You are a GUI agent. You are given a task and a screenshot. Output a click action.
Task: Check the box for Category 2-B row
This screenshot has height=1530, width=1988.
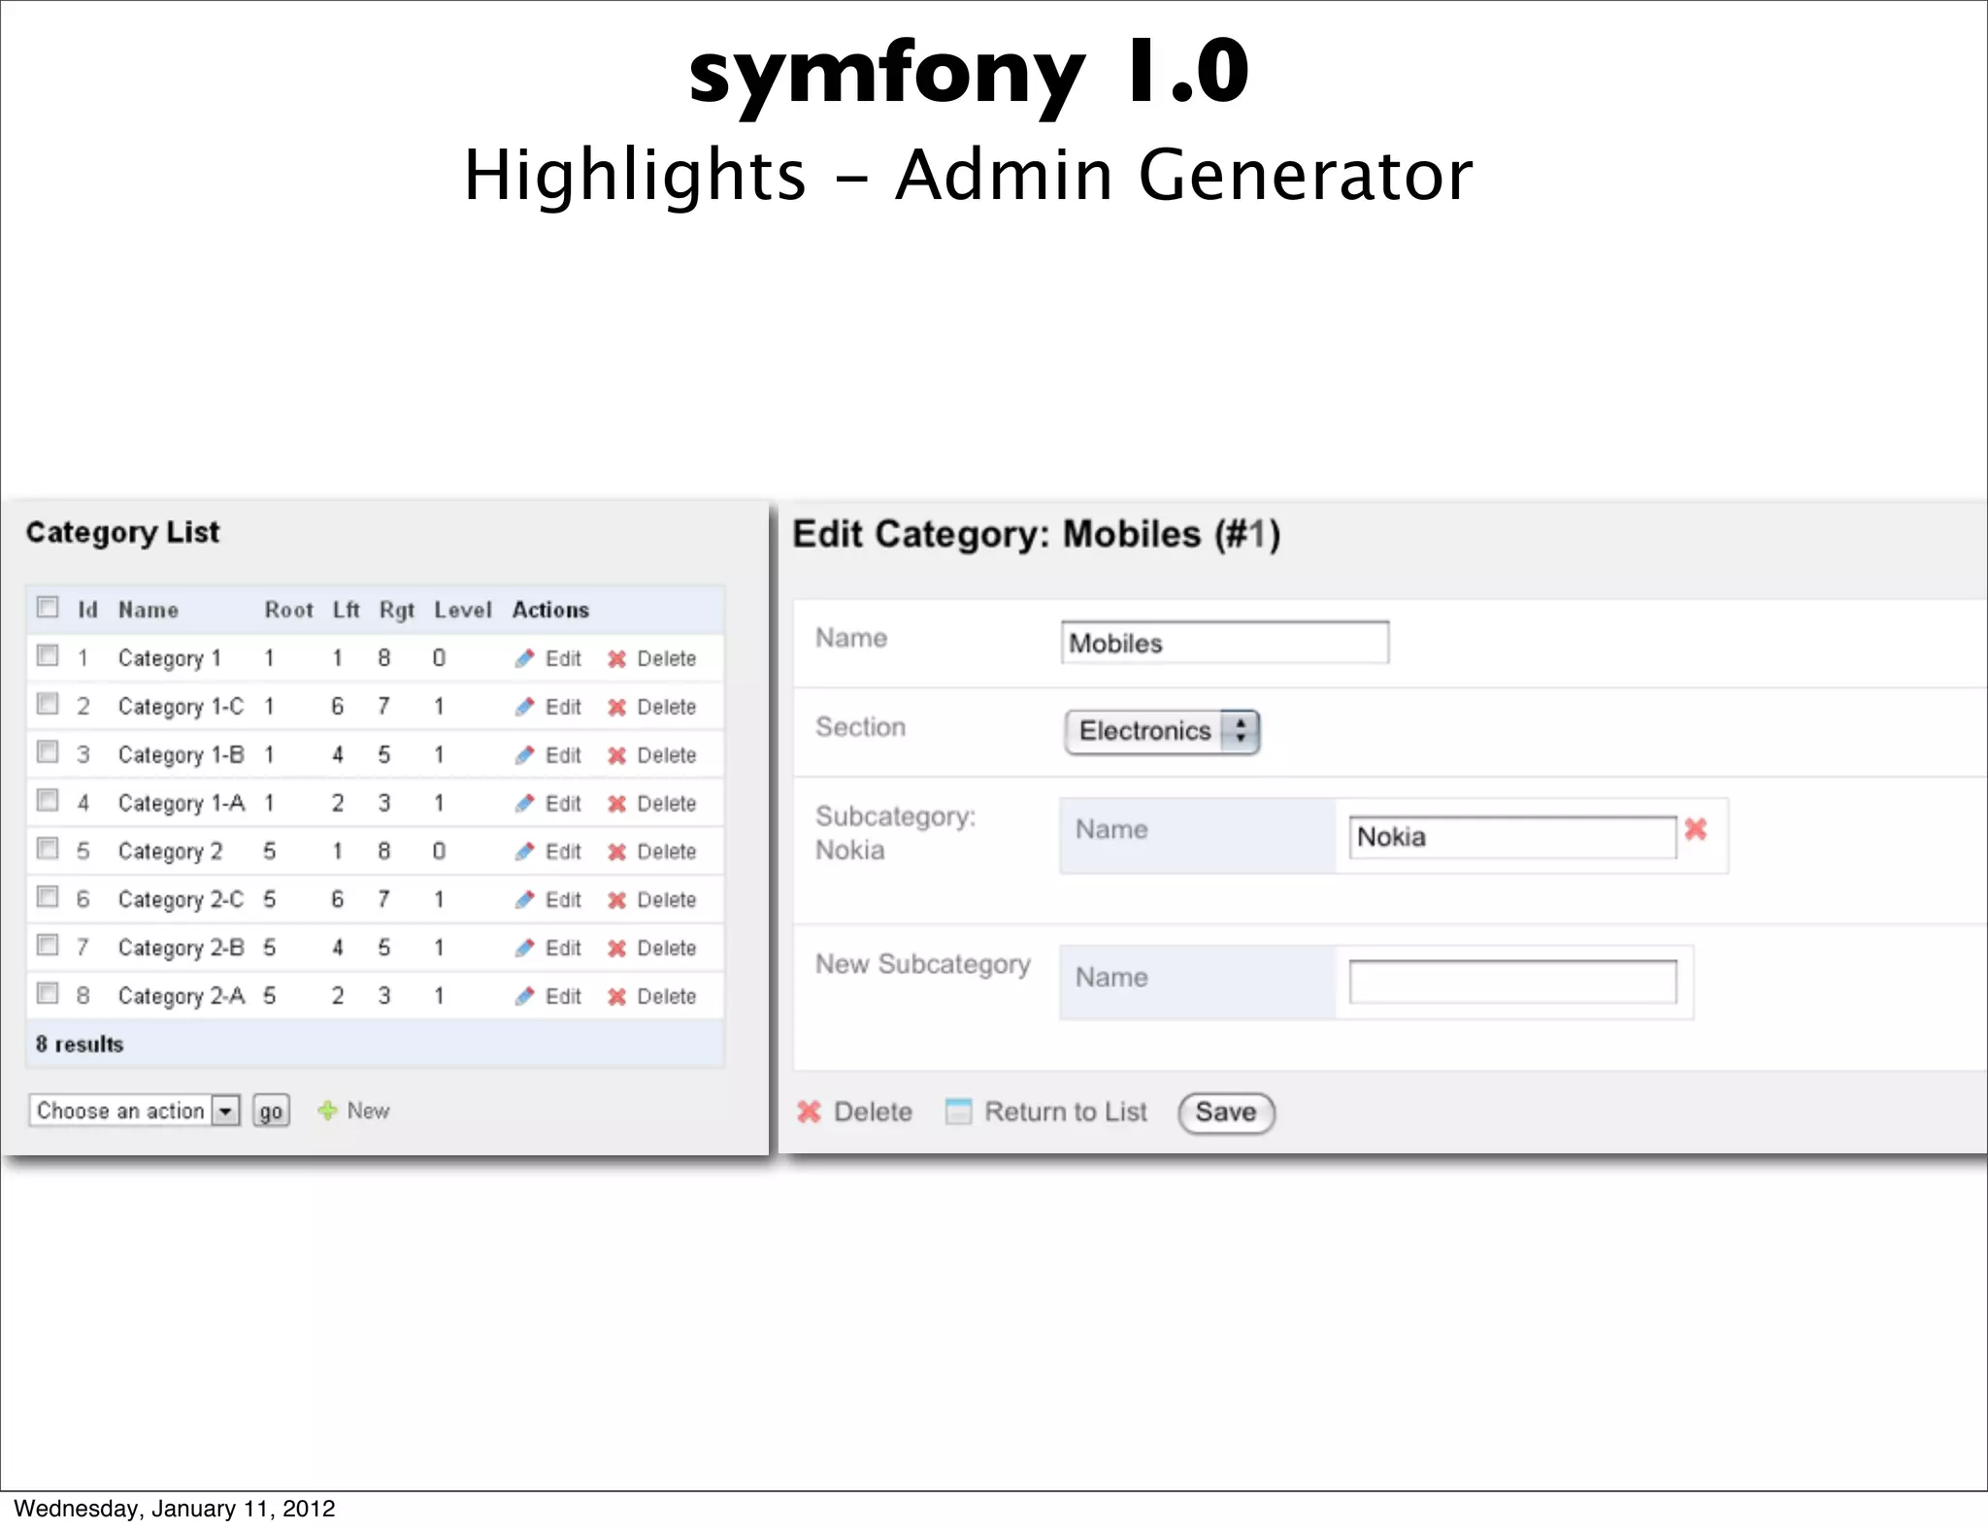point(48,945)
